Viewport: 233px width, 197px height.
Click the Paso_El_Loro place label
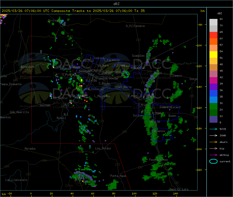[179, 189]
